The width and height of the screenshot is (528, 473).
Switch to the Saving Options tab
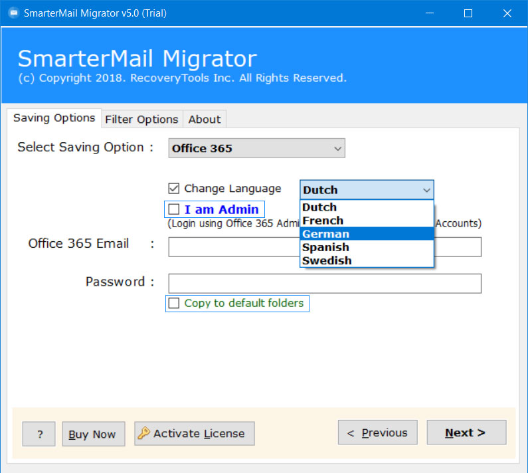[54, 118]
